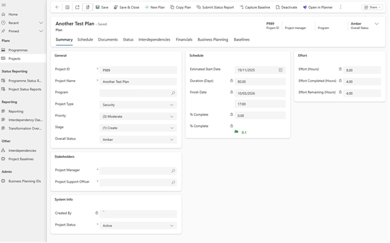Click the Effort (Hours) value 8.00
Screen dimensions: 390x243
(x=362, y=70)
